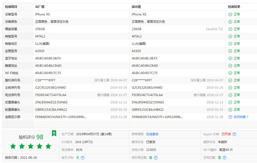Click the 报告日期：2021-06-26 text
Viewport: 257px width, 163px height.
pyautogui.click(x=21, y=158)
